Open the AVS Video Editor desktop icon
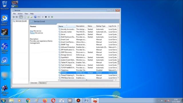Screen dimensions: 183x103 tap(5, 90)
